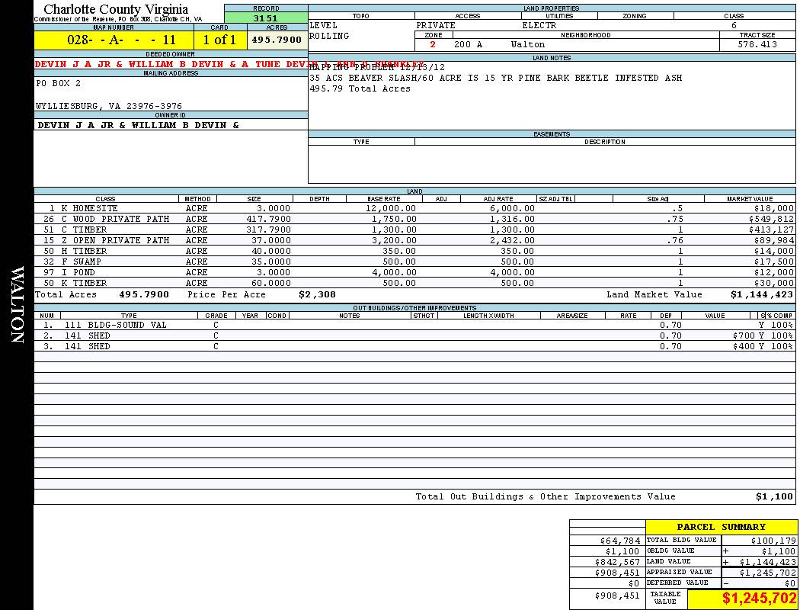Select the red taxable value $1,245,702
This screenshot has height=610, width=800.
759,599
